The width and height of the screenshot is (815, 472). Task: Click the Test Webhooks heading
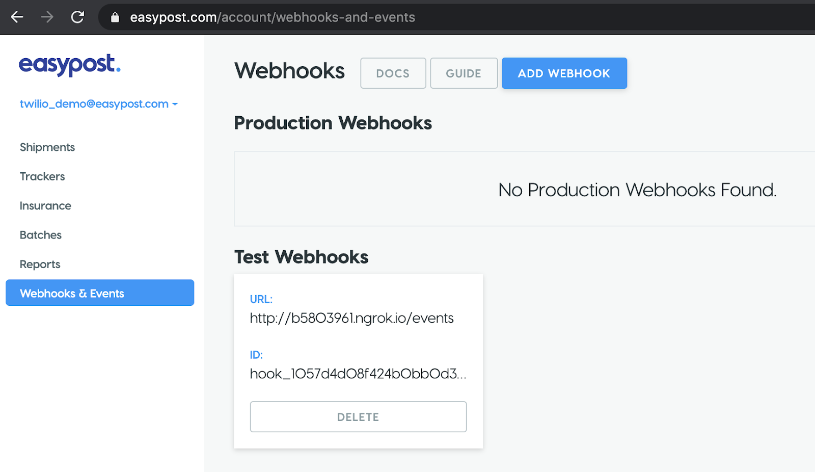pyautogui.click(x=302, y=257)
